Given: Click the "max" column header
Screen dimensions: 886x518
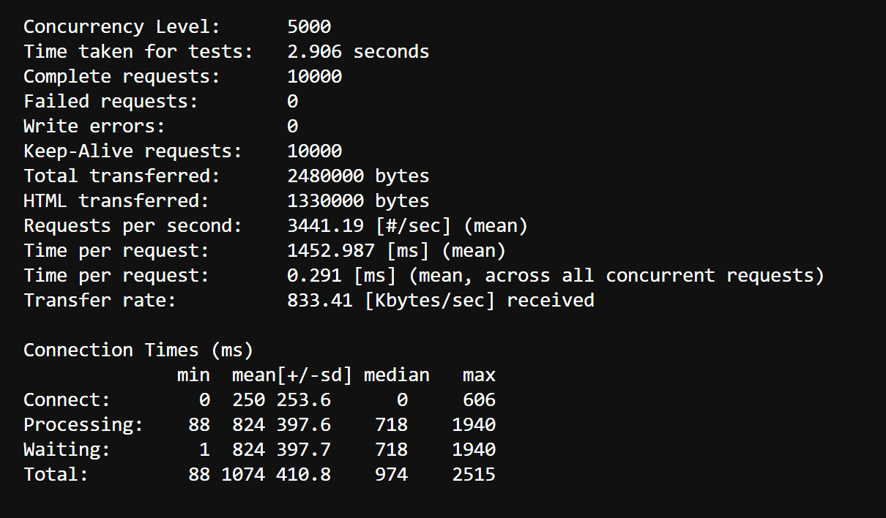Looking at the screenshot, I should pos(479,375).
